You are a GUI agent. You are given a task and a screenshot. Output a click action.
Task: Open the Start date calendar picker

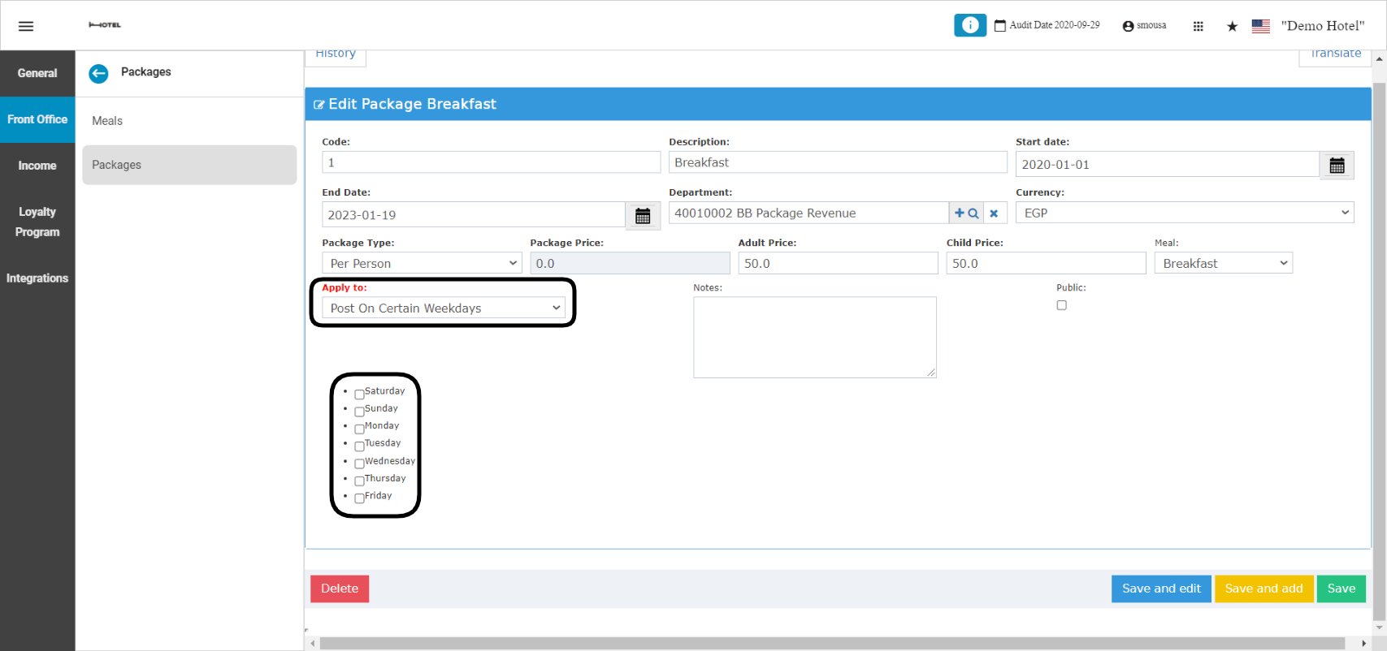point(1337,166)
